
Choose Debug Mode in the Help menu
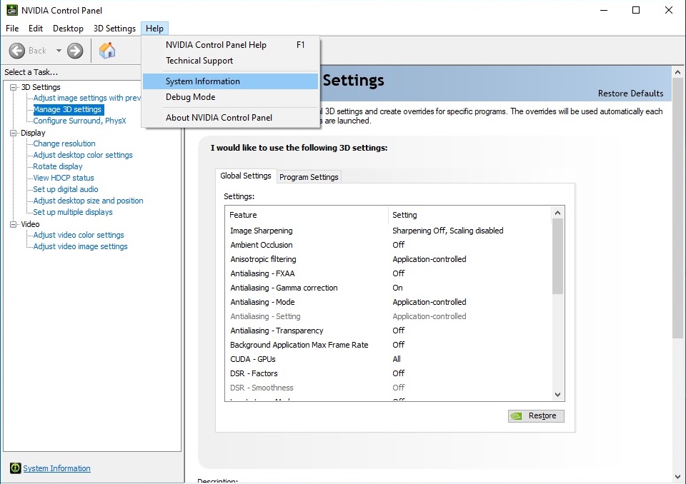(190, 97)
